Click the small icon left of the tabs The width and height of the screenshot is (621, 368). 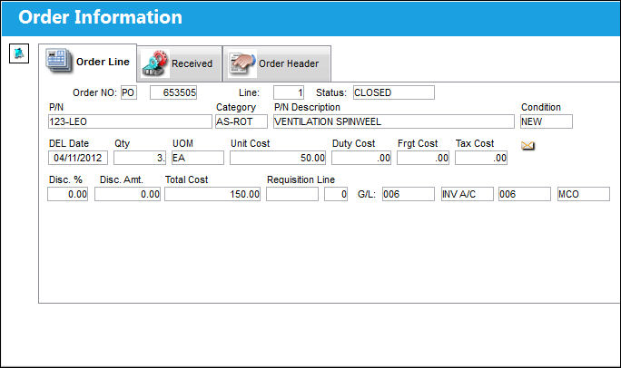point(19,53)
